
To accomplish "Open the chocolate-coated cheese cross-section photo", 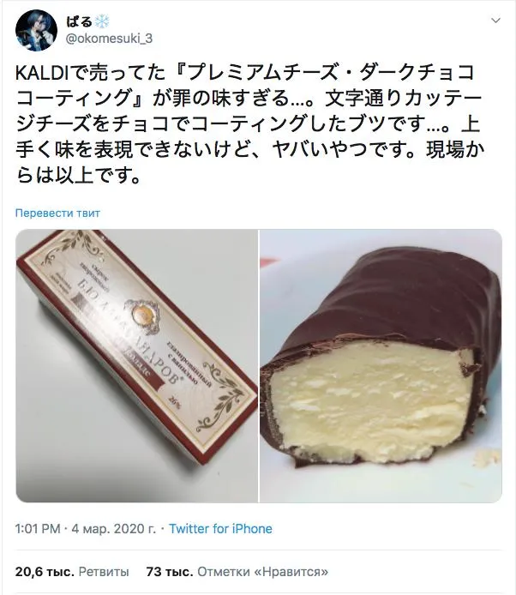I will (x=381, y=366).
